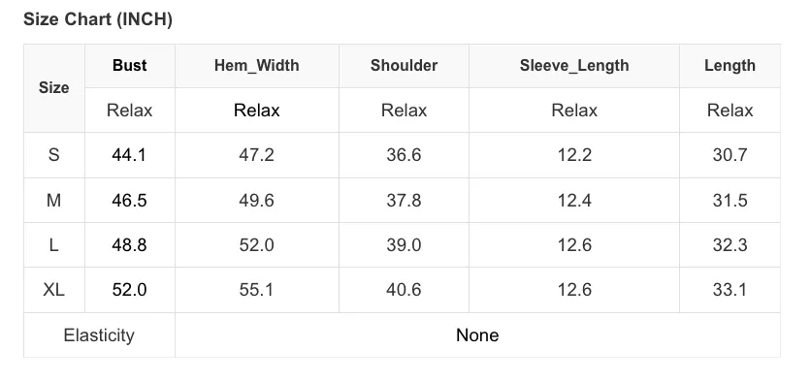Click sleeve length value 12.2
811x382 pixels.
(574, 155)
